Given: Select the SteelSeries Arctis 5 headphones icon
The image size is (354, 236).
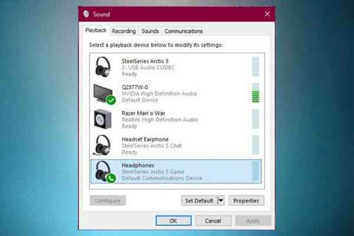Looking at the screenshot, I should pos(103,67).
